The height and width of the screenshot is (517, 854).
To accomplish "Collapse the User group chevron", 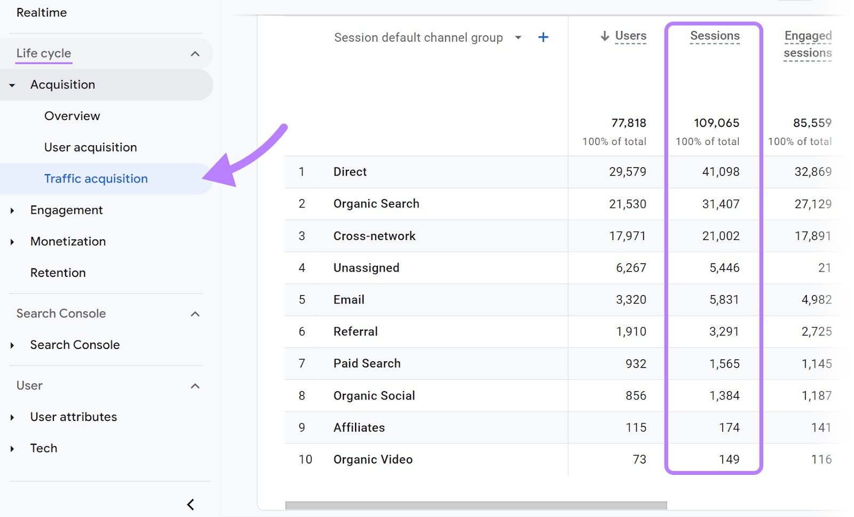I will pos(195,386).
